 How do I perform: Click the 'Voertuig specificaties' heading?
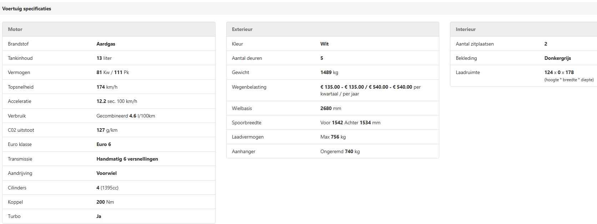coord(27,9)
